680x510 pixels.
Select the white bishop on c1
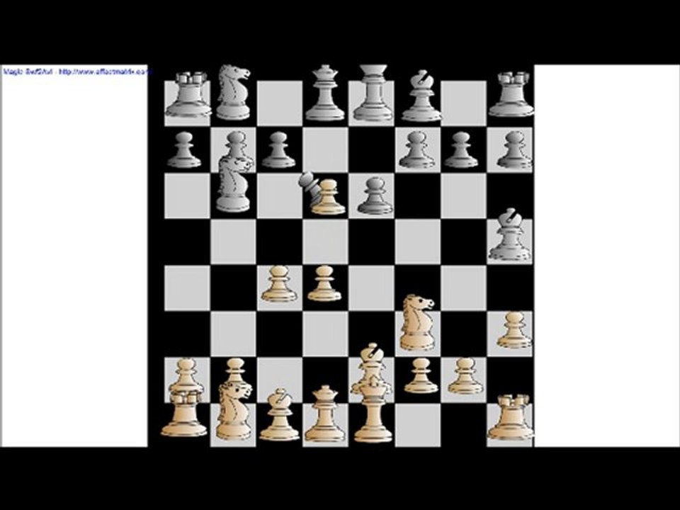tap(279, 415)
